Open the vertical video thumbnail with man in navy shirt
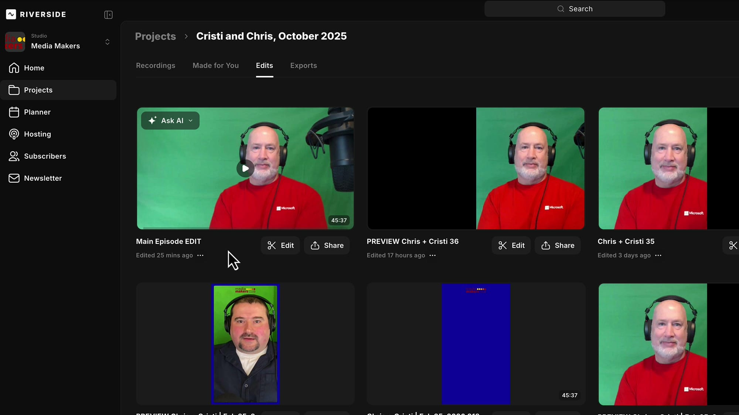 pyautogui.click(x=245, y=344)
